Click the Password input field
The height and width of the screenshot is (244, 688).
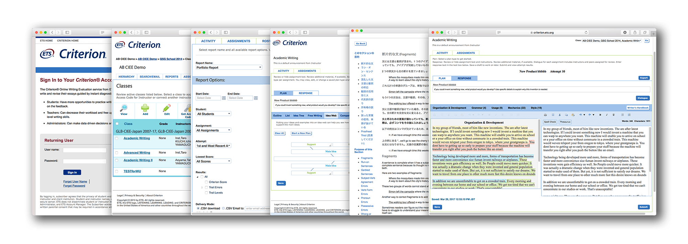click(x=85, y=161)
